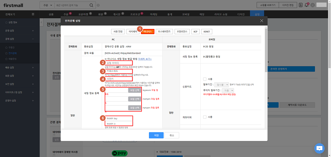Click the top search input box

click(x=72, y=5)
